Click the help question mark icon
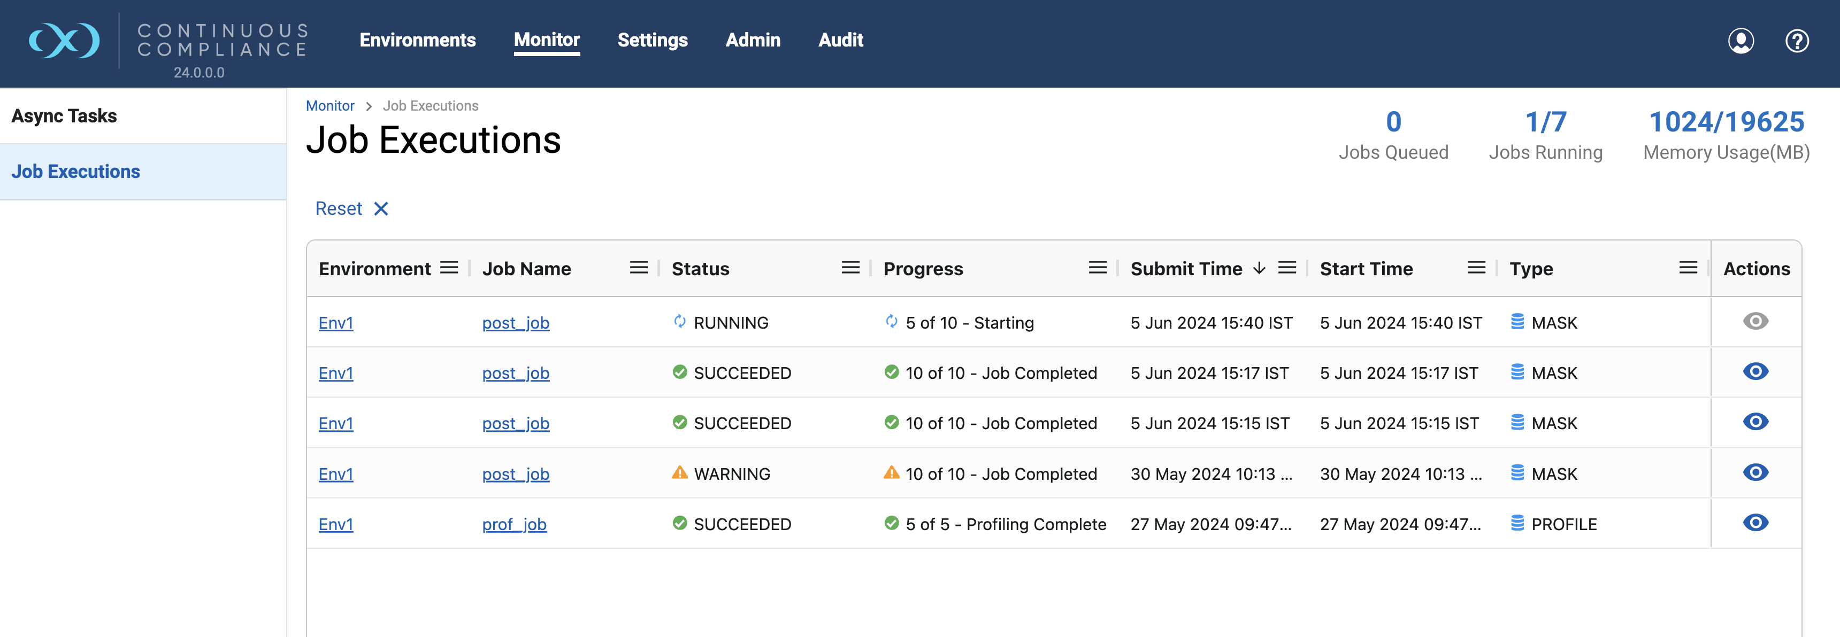Viewport: 1840px width, 637px height. point(1797,41)
